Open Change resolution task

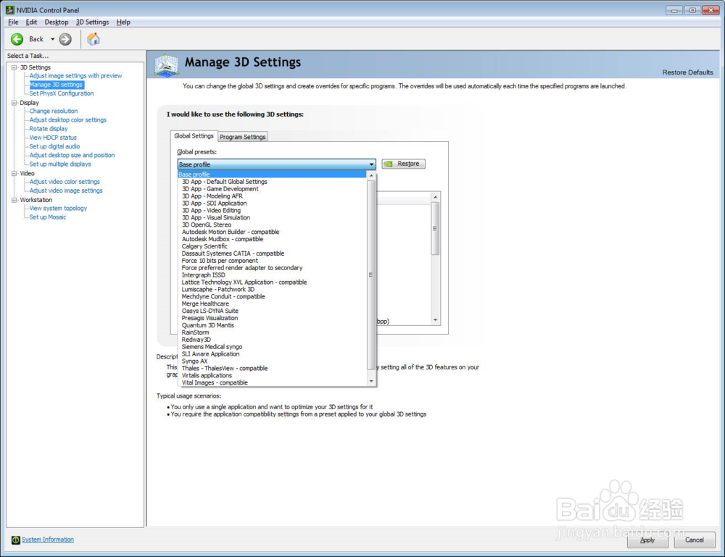pos(53,112)
